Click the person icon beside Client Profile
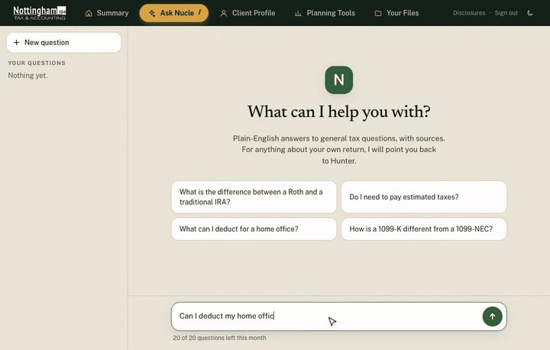 point(223,13)
